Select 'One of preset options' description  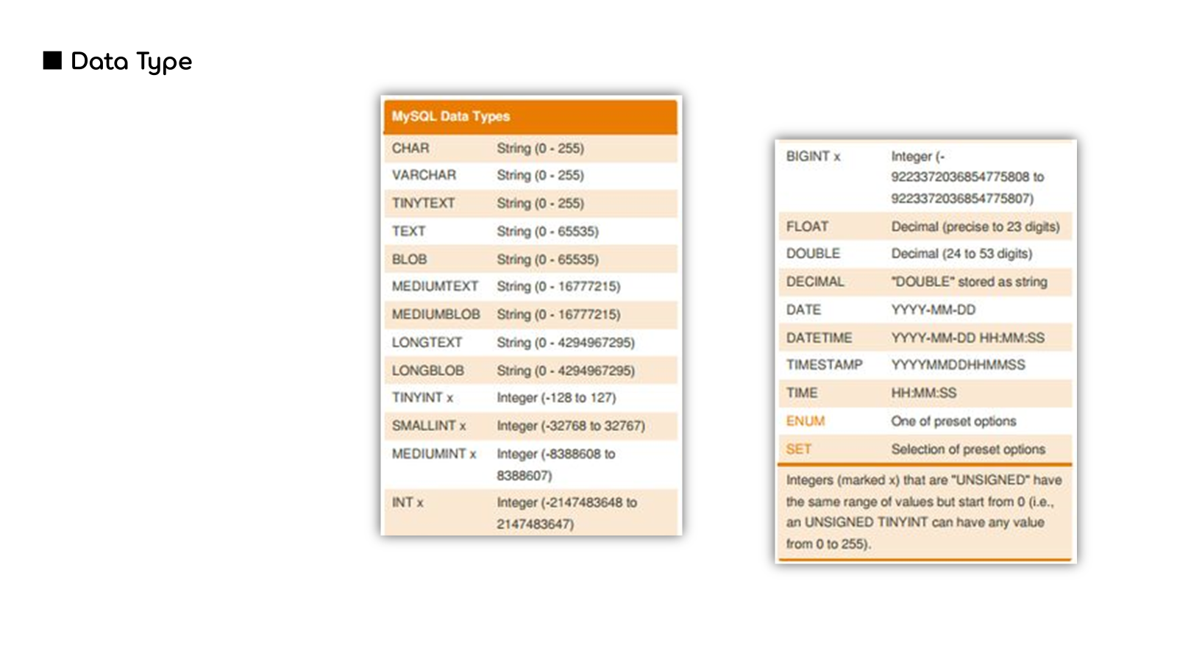953,421
